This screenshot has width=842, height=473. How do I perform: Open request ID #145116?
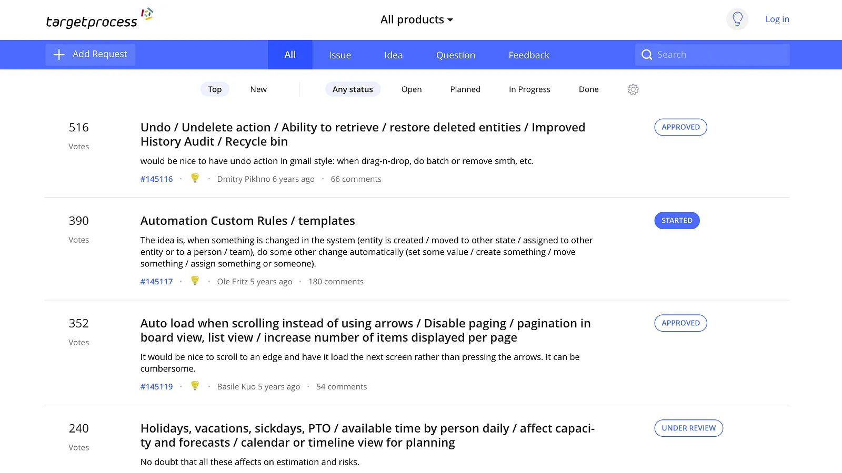156,179
